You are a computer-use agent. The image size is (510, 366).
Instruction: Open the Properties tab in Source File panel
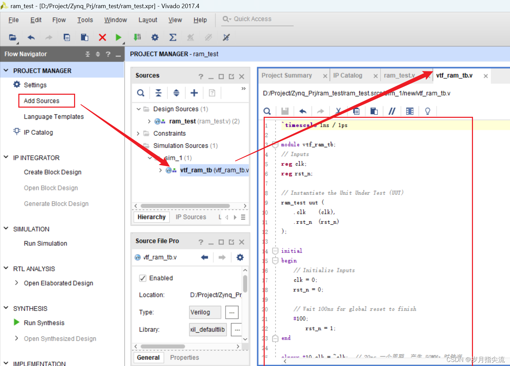coord(184,358)
